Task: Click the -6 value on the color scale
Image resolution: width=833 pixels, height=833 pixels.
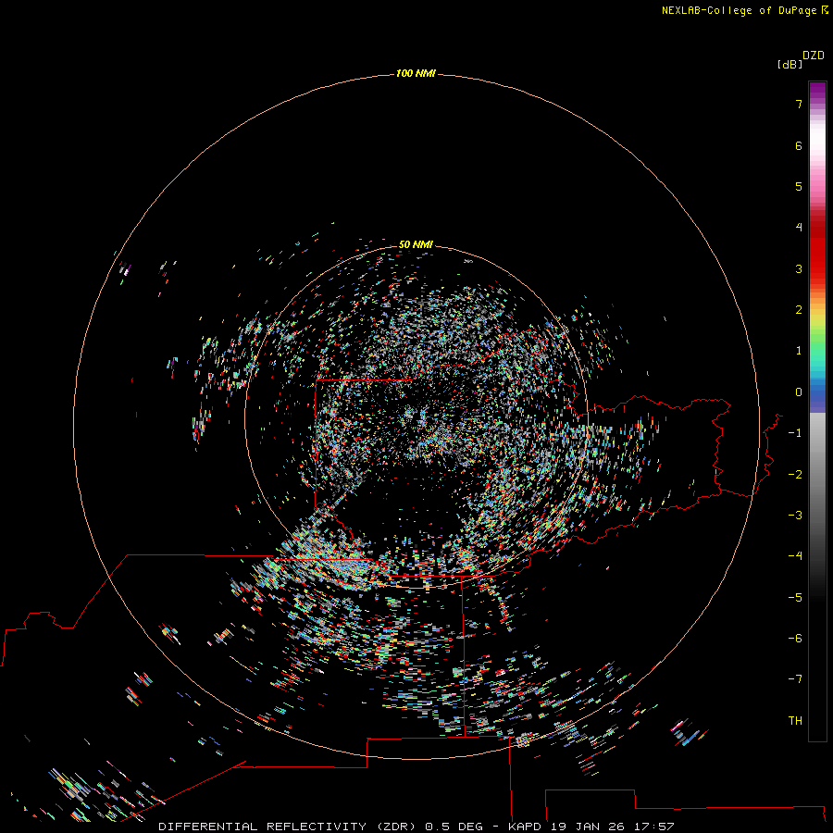Action: click(795, 639)
